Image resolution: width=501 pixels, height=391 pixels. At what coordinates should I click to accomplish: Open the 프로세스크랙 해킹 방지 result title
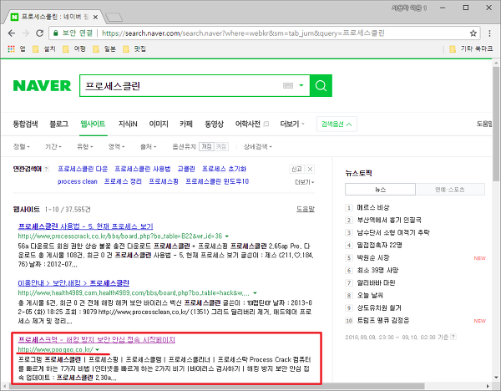(97, 339)
